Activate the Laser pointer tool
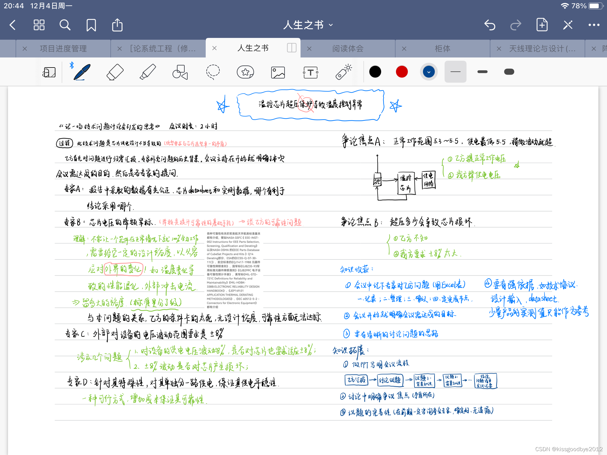 [344, 72]
